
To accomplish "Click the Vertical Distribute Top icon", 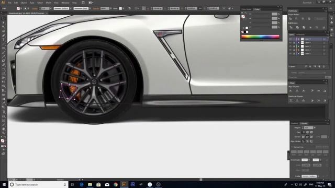I will tap(291, 100).
